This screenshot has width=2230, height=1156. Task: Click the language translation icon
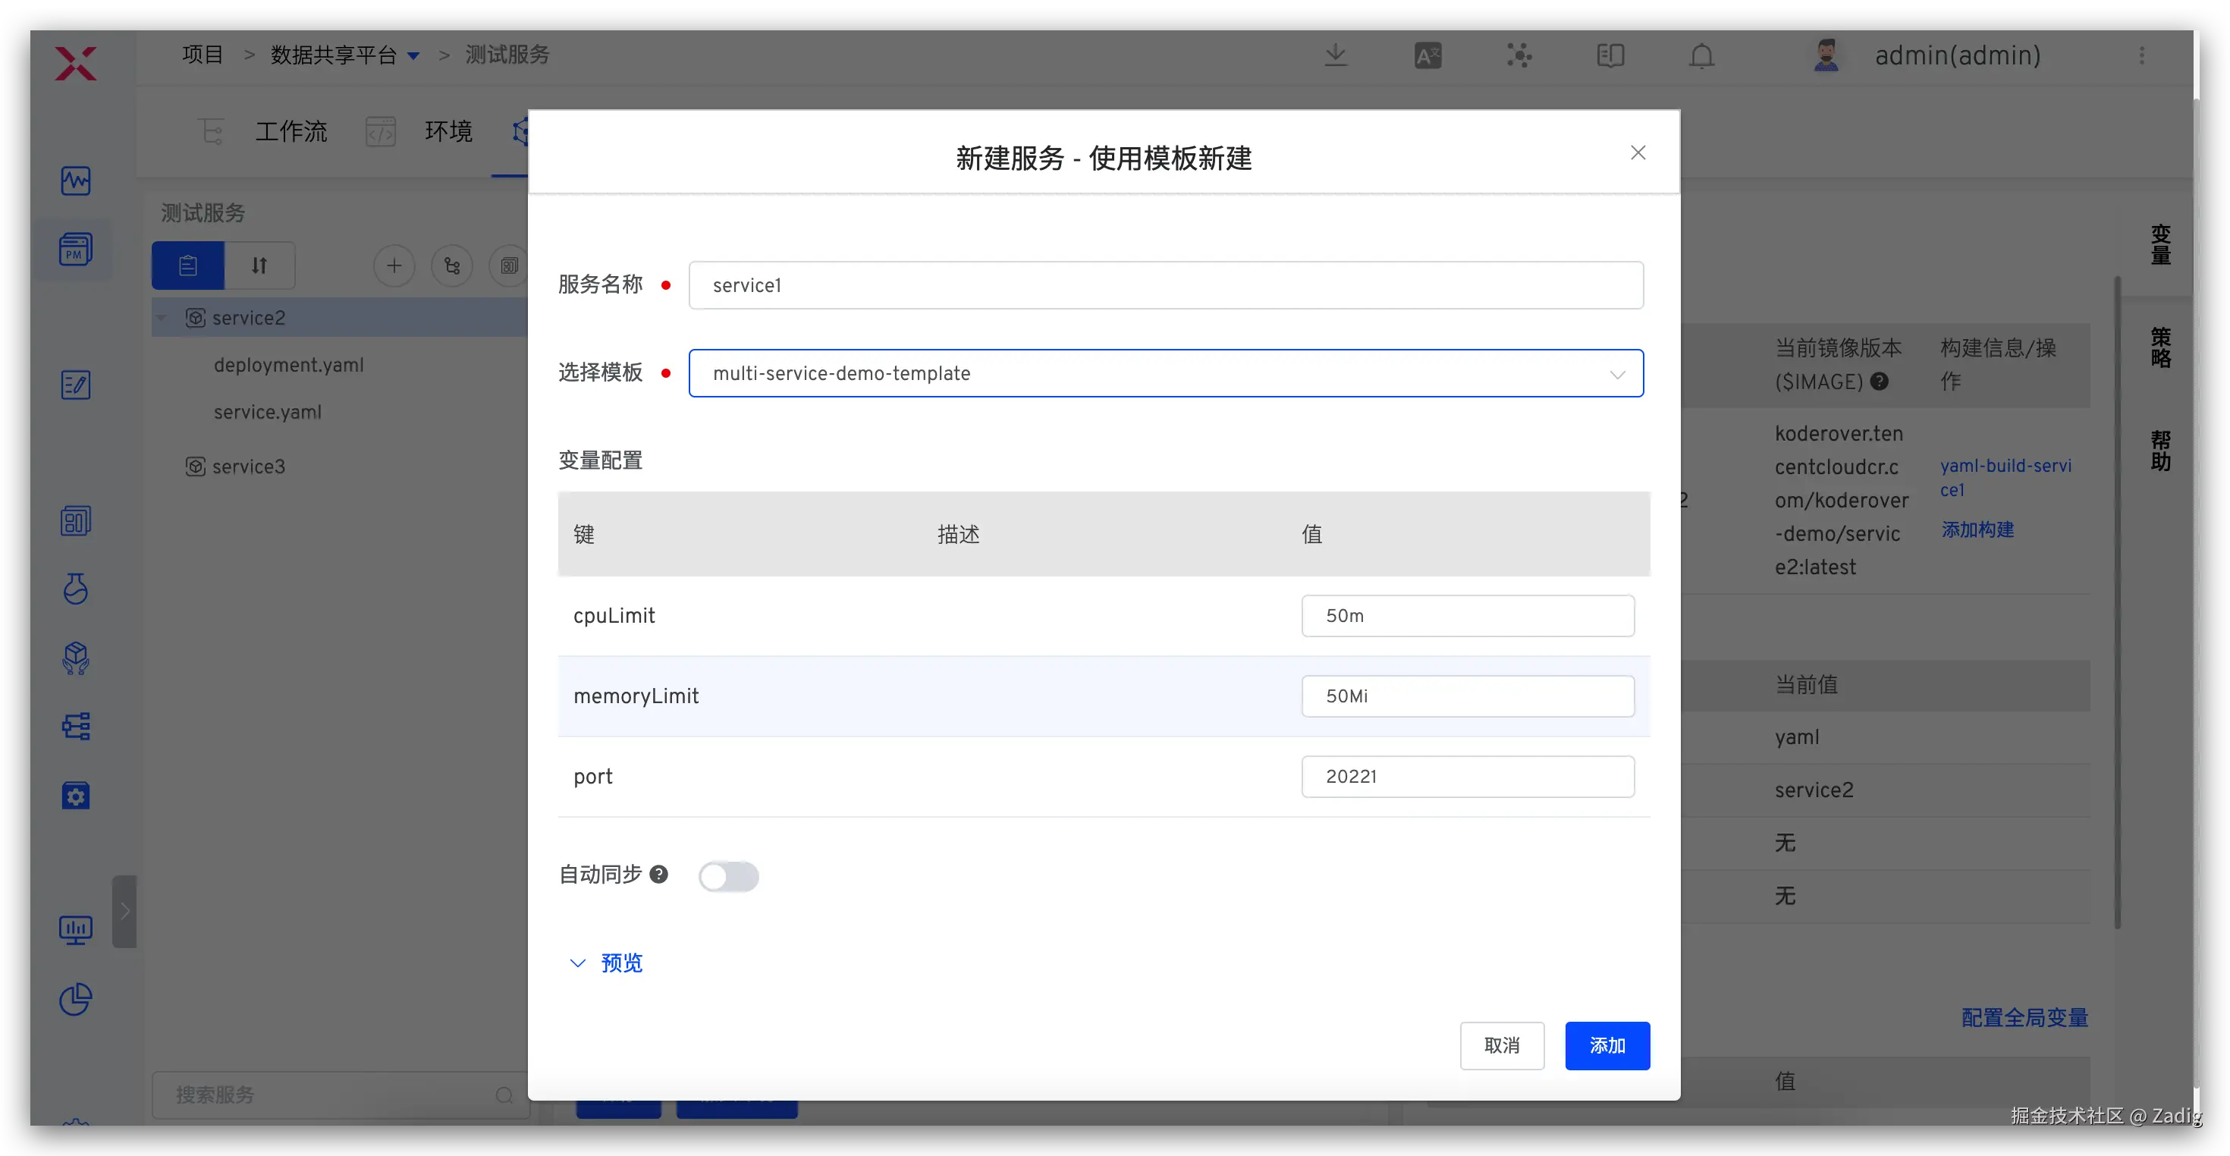pyautogui.click(x=1428, y=55)
